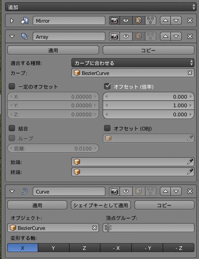Move the Array modifier up
Viewport: 199px width, 259px height.
coord(165,36)
